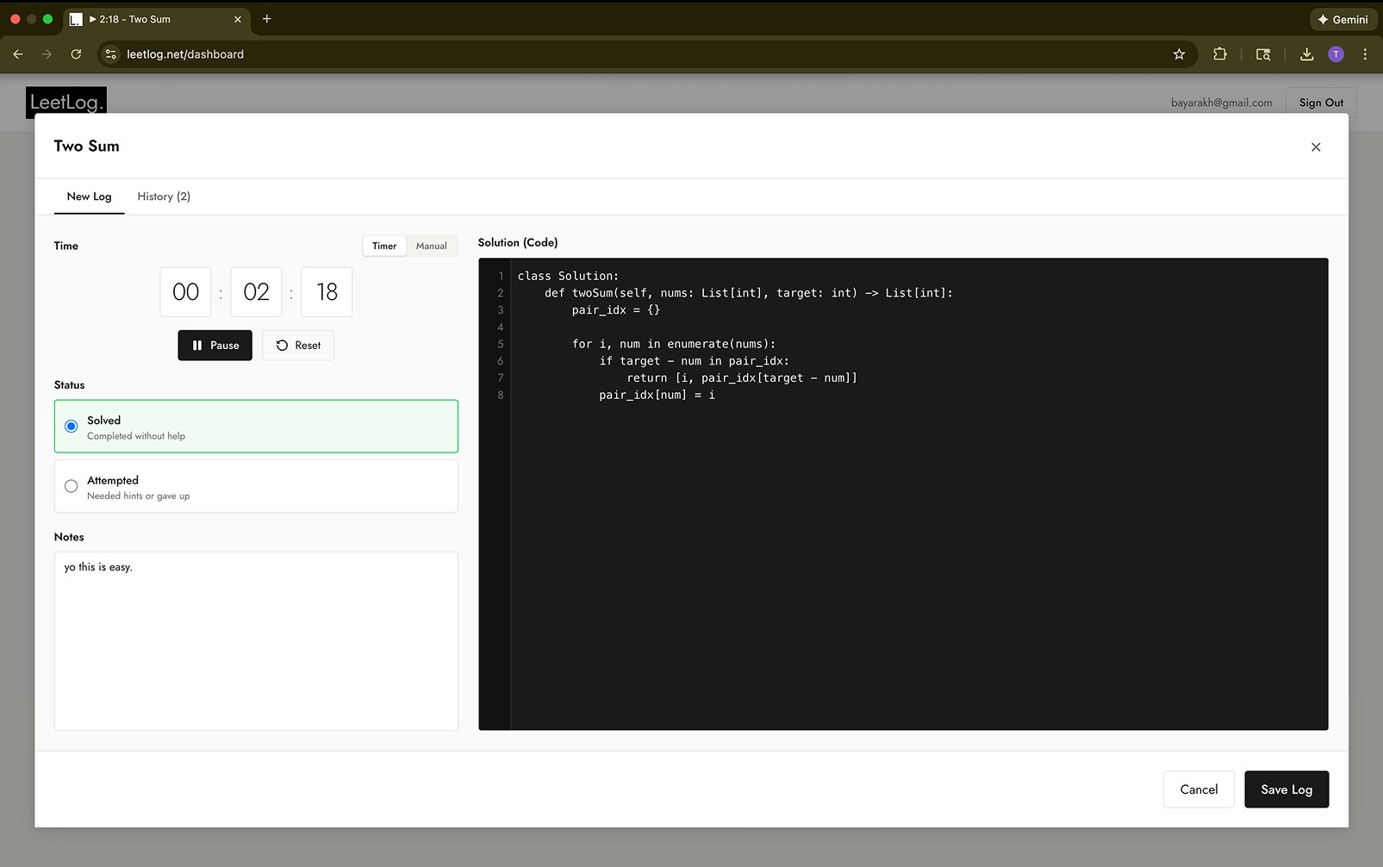Bookmark the page with the star icon
Image resolution: width=1383 pixels, height=867 pixels.
pos(1178,53)
